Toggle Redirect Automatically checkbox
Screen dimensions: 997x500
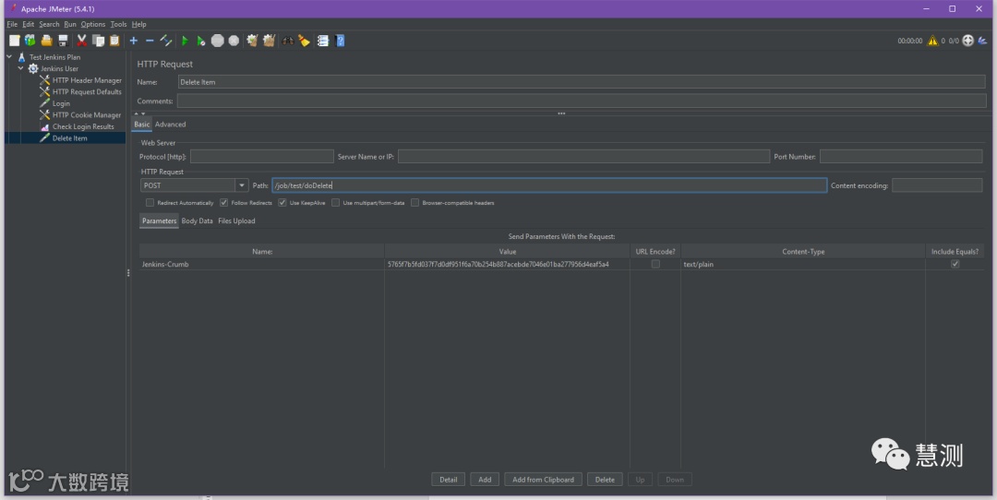point(150,203)
